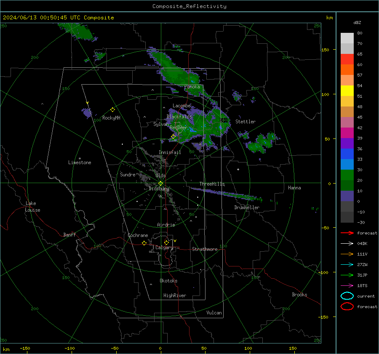Click the Lacombe city label
Screen dimensions: 379x354
181,106
